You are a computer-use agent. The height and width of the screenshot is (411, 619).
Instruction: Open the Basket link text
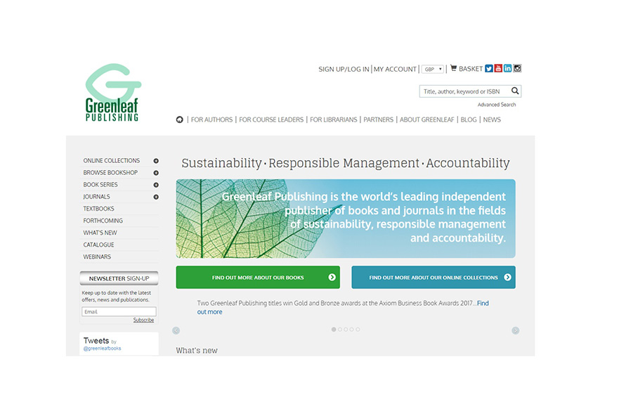click(x=471, y=69)
